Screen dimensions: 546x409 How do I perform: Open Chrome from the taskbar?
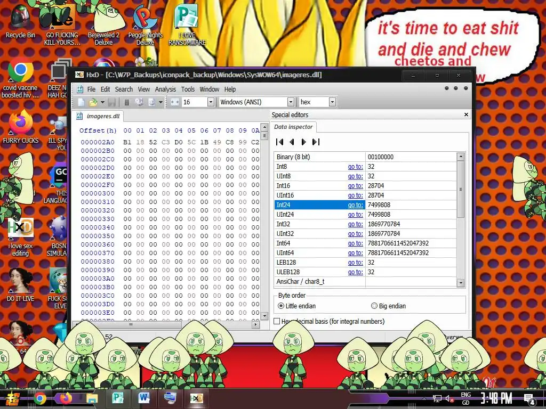39,398
